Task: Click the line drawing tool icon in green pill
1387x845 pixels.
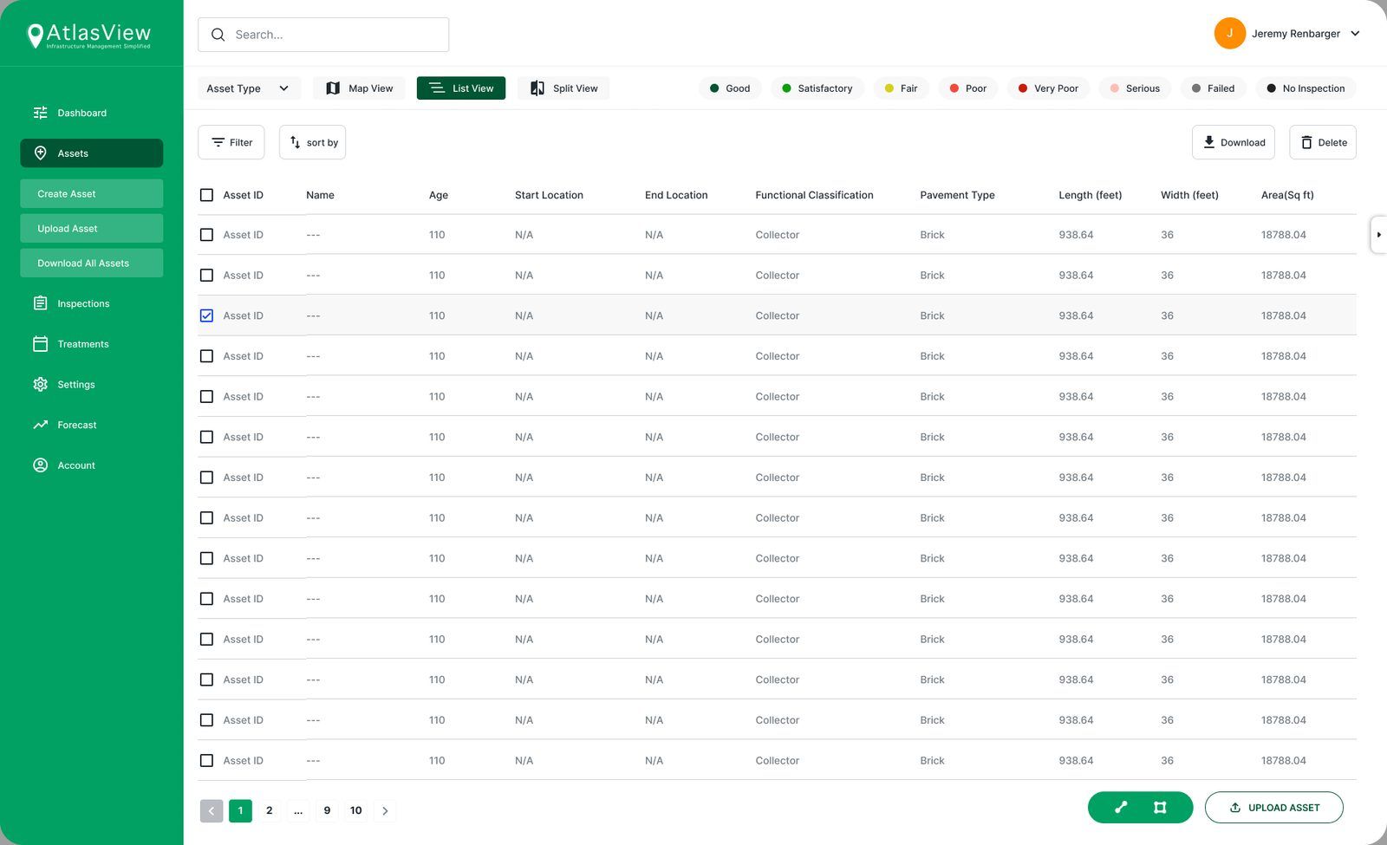Action: [1121, 807]
